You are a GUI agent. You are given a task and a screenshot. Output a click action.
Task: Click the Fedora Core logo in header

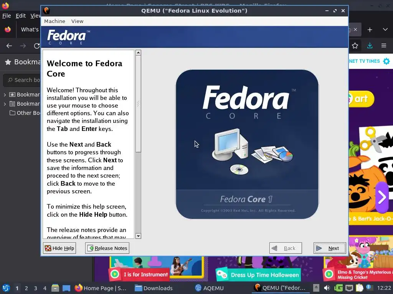pos(68,37)
